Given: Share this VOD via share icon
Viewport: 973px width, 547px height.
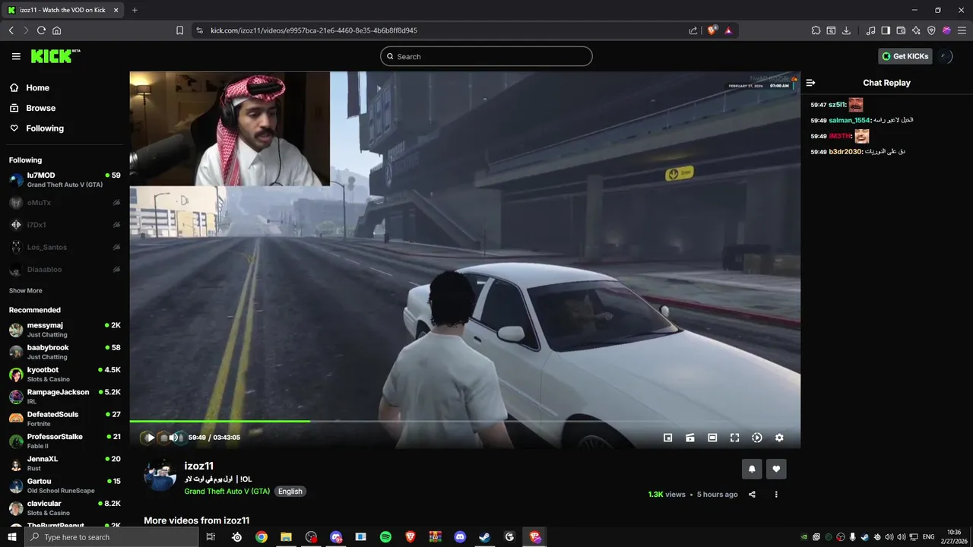Looking at the screenshot, I should click(752, 495).
